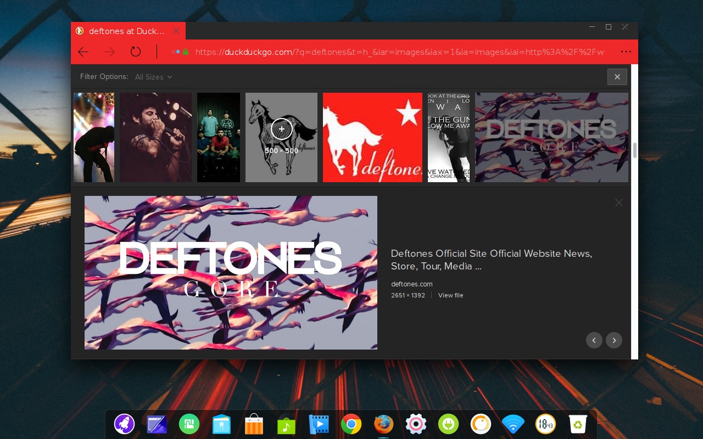Screen dimensions: 703x439
Task: Open the deftones.com source link
Action: click(x=412, y=284)
